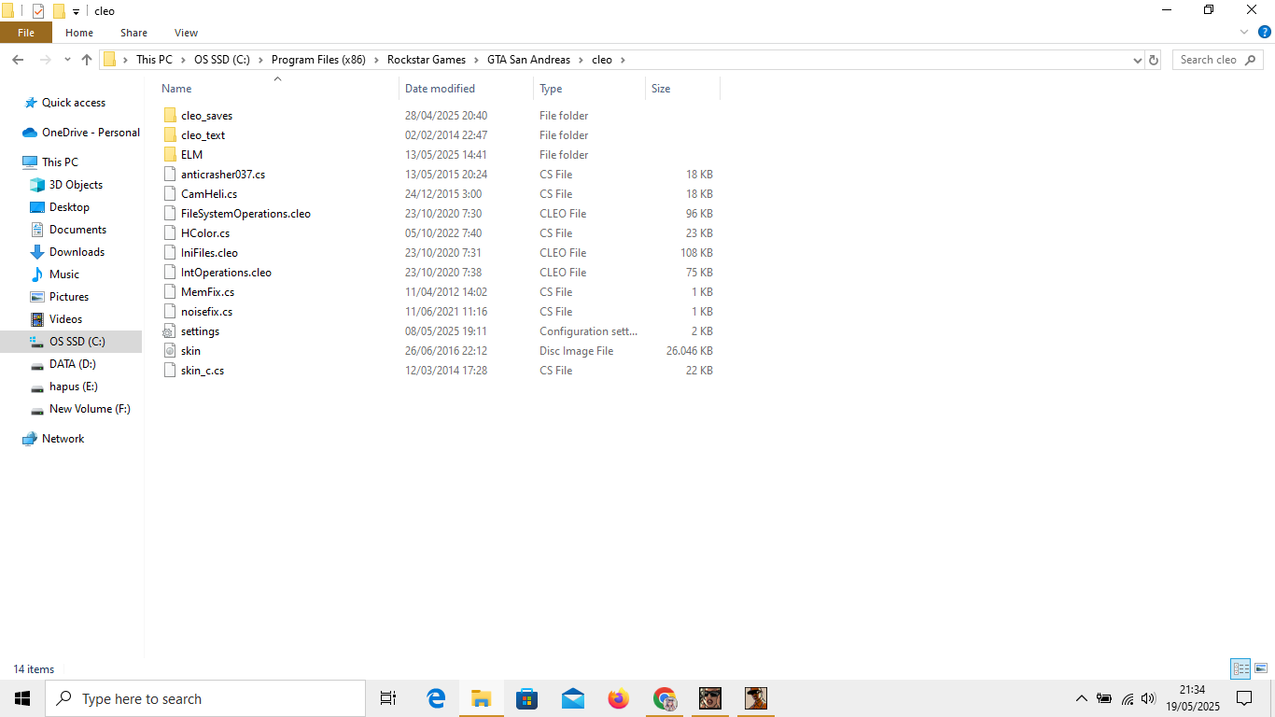The height and width of the screenshot is (717, 1275).
Task: Click OS SSD (C:) in the breadcrumb
Action: [221, 60]
